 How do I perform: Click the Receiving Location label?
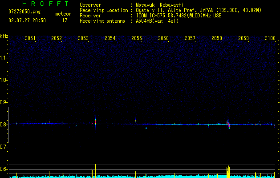(104, 10)
